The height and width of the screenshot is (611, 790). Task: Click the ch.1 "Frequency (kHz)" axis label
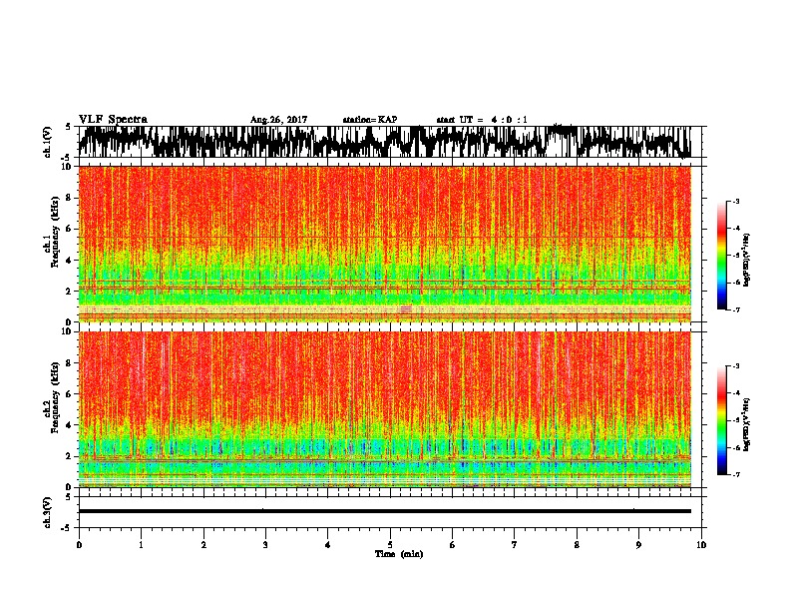tap(55, 233)
